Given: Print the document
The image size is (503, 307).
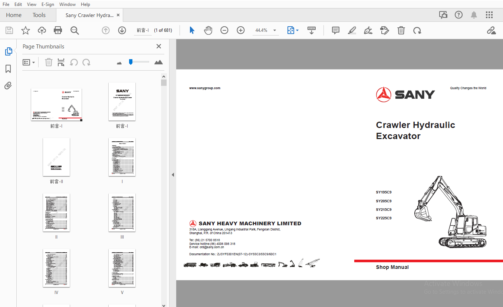Looking at the screenshot, I should 58,30.
